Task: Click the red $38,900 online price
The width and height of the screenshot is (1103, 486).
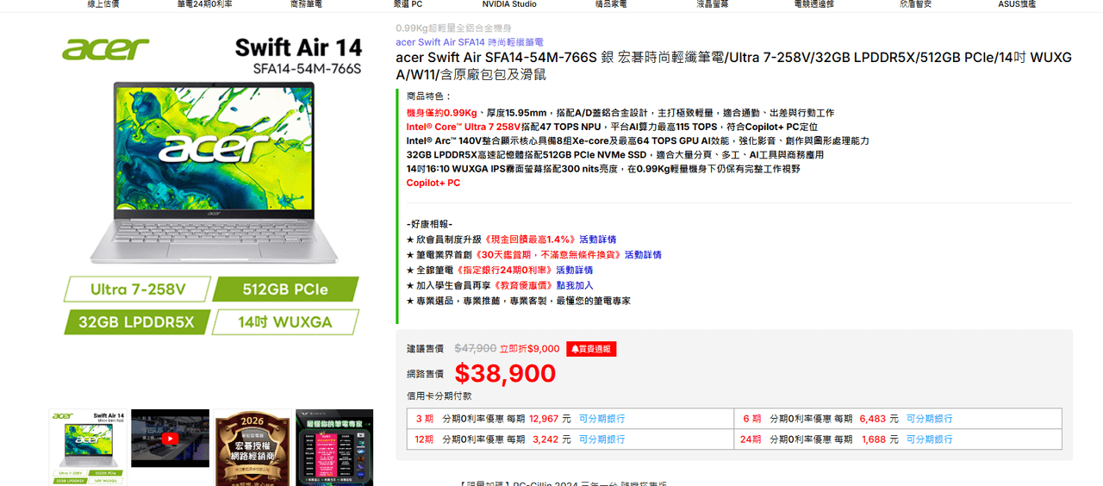Action: coord(505,373)
